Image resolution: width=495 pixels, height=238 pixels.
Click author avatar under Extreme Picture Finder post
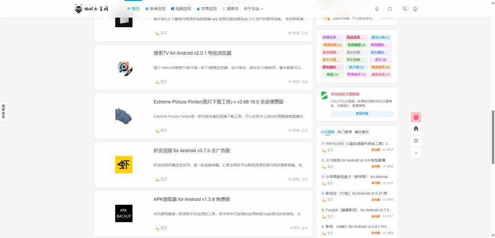157,131
